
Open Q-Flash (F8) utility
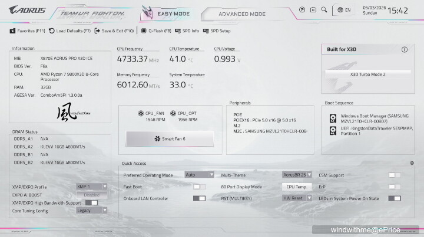click(x=156, y=31)
